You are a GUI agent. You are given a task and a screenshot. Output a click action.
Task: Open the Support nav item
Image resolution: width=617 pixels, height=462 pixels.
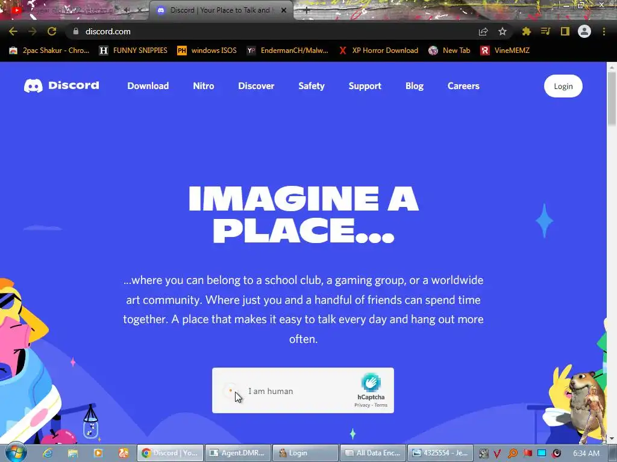pos(365,85)
